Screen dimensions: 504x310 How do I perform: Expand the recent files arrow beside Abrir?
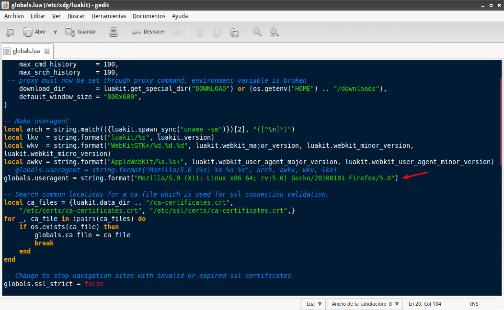[x=55, y=32]
